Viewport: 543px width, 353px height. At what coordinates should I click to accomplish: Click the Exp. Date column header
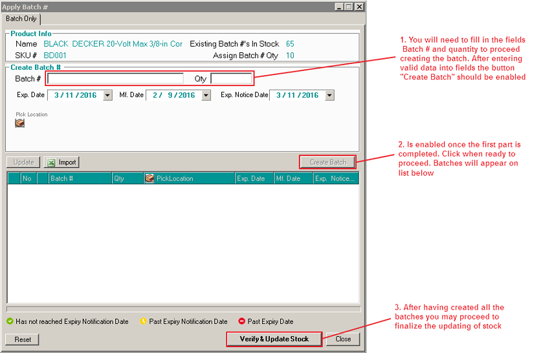coord(253,178)
